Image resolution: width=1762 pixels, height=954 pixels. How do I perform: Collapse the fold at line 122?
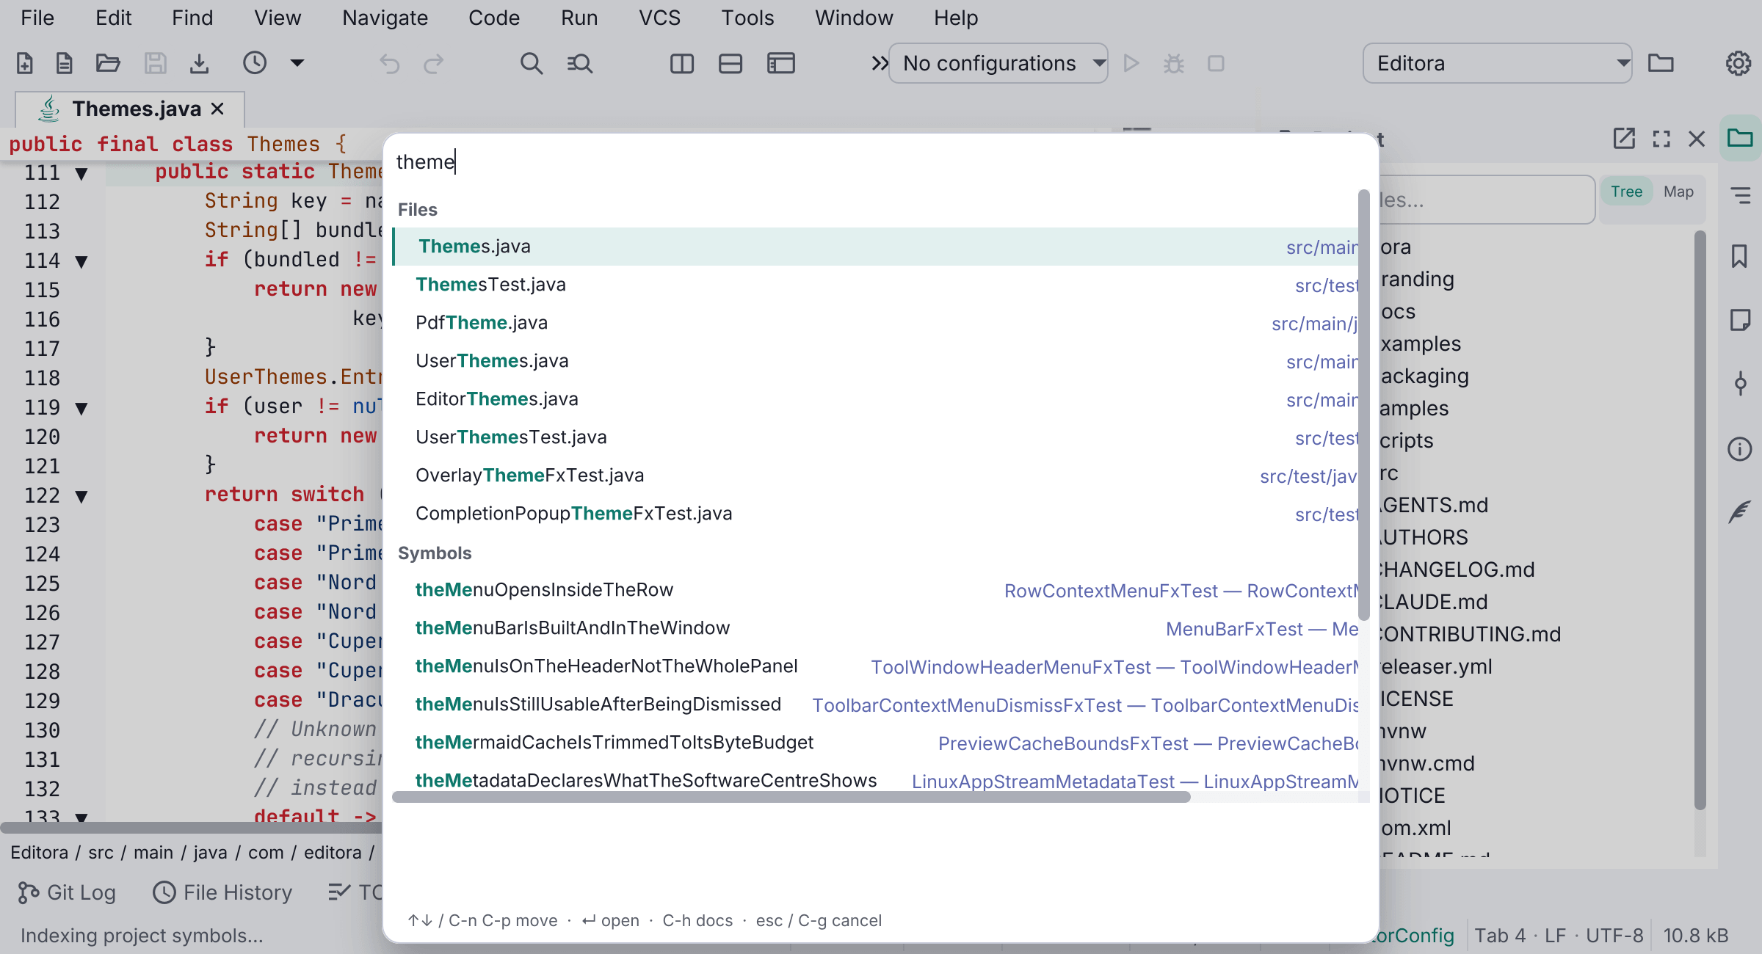[81, 496]
